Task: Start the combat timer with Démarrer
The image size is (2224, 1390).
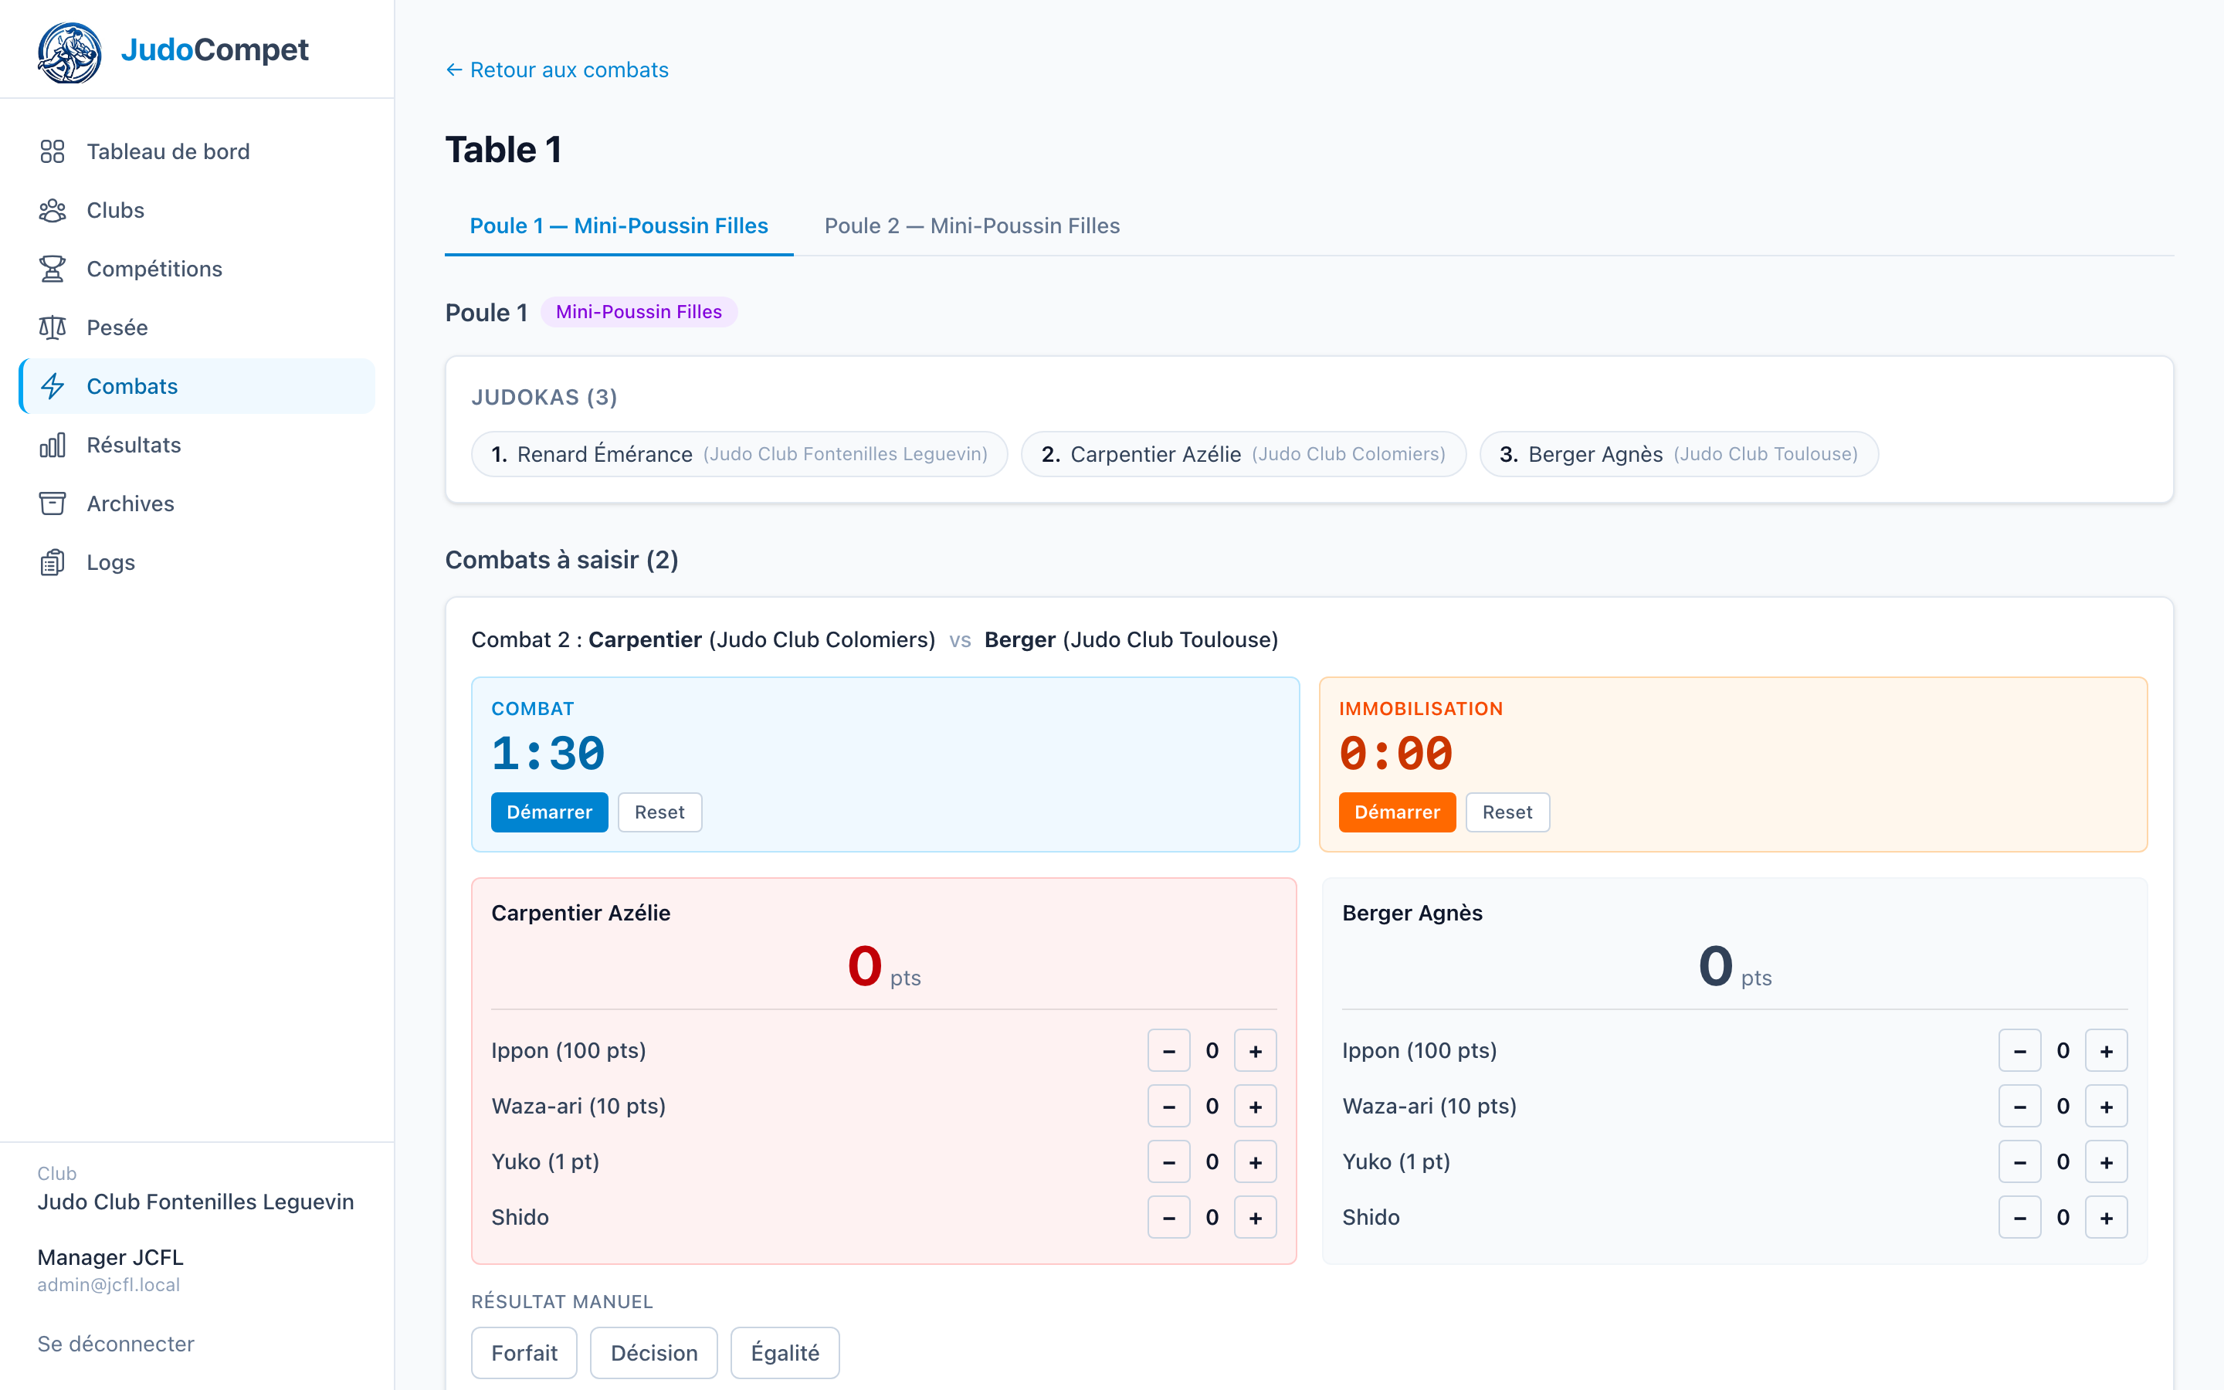Action: 550,812
